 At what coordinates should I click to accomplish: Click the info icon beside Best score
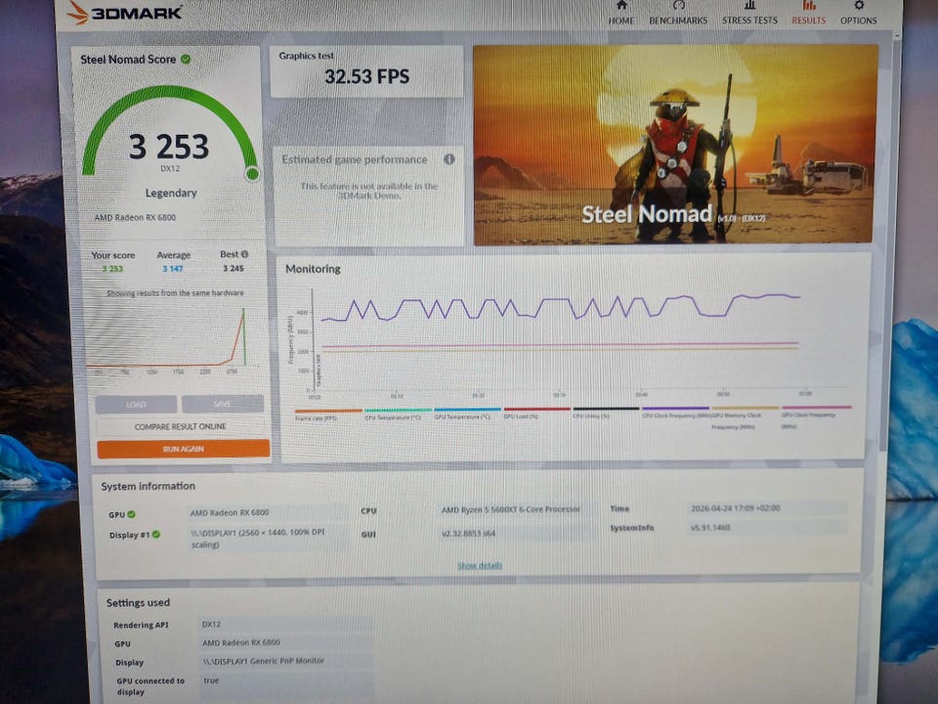(x=244, y=254)
